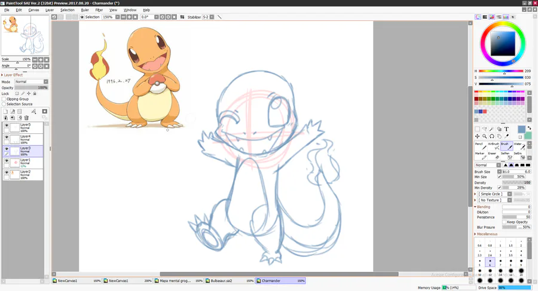Select Layer3 in the layers list
The height and width of the screenshot is (291, 538).
coord(23,151)
